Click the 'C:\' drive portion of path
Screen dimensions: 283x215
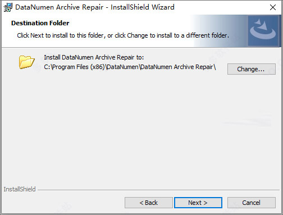[48, 67]
